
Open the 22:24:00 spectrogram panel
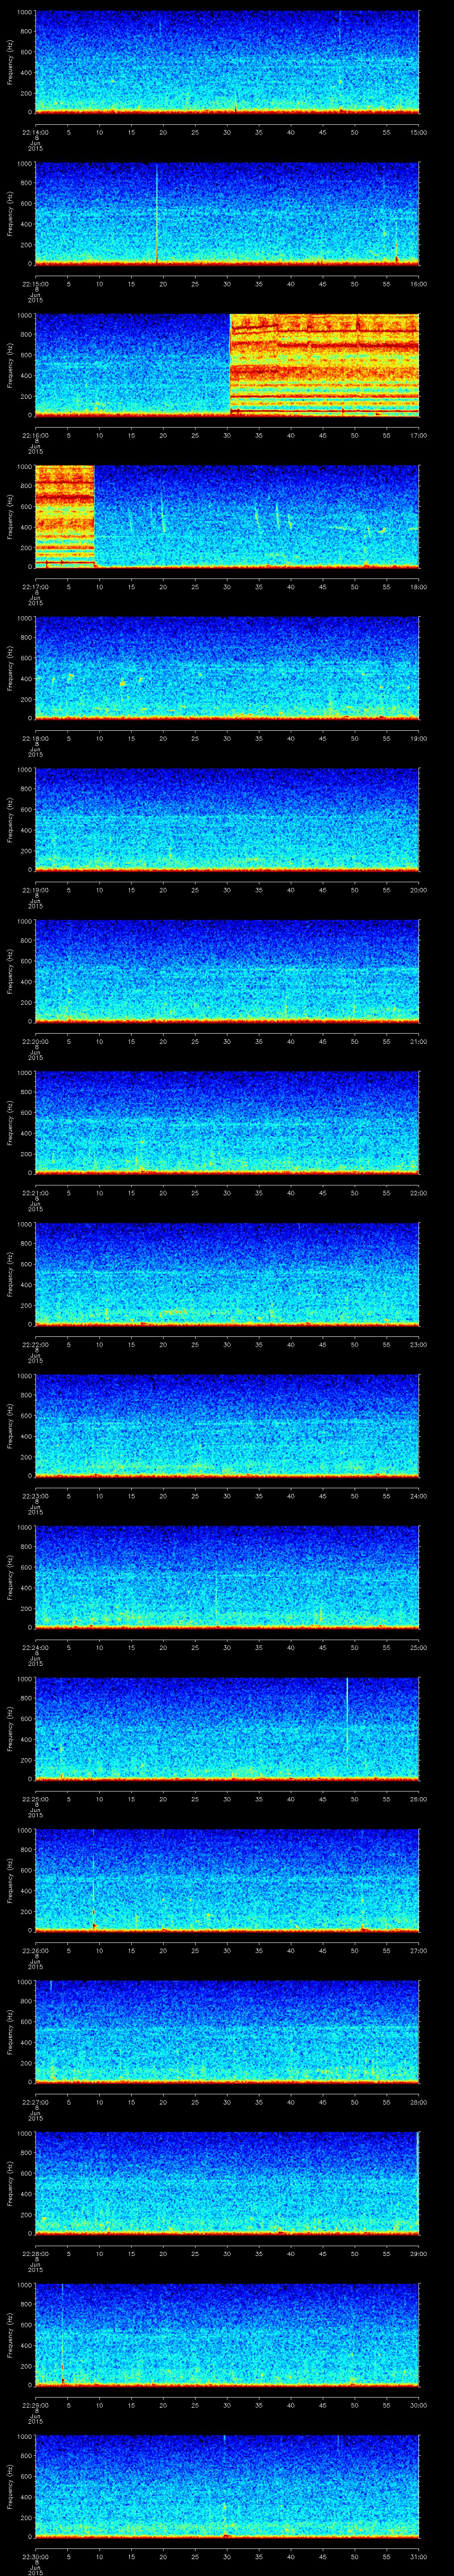227,1577
